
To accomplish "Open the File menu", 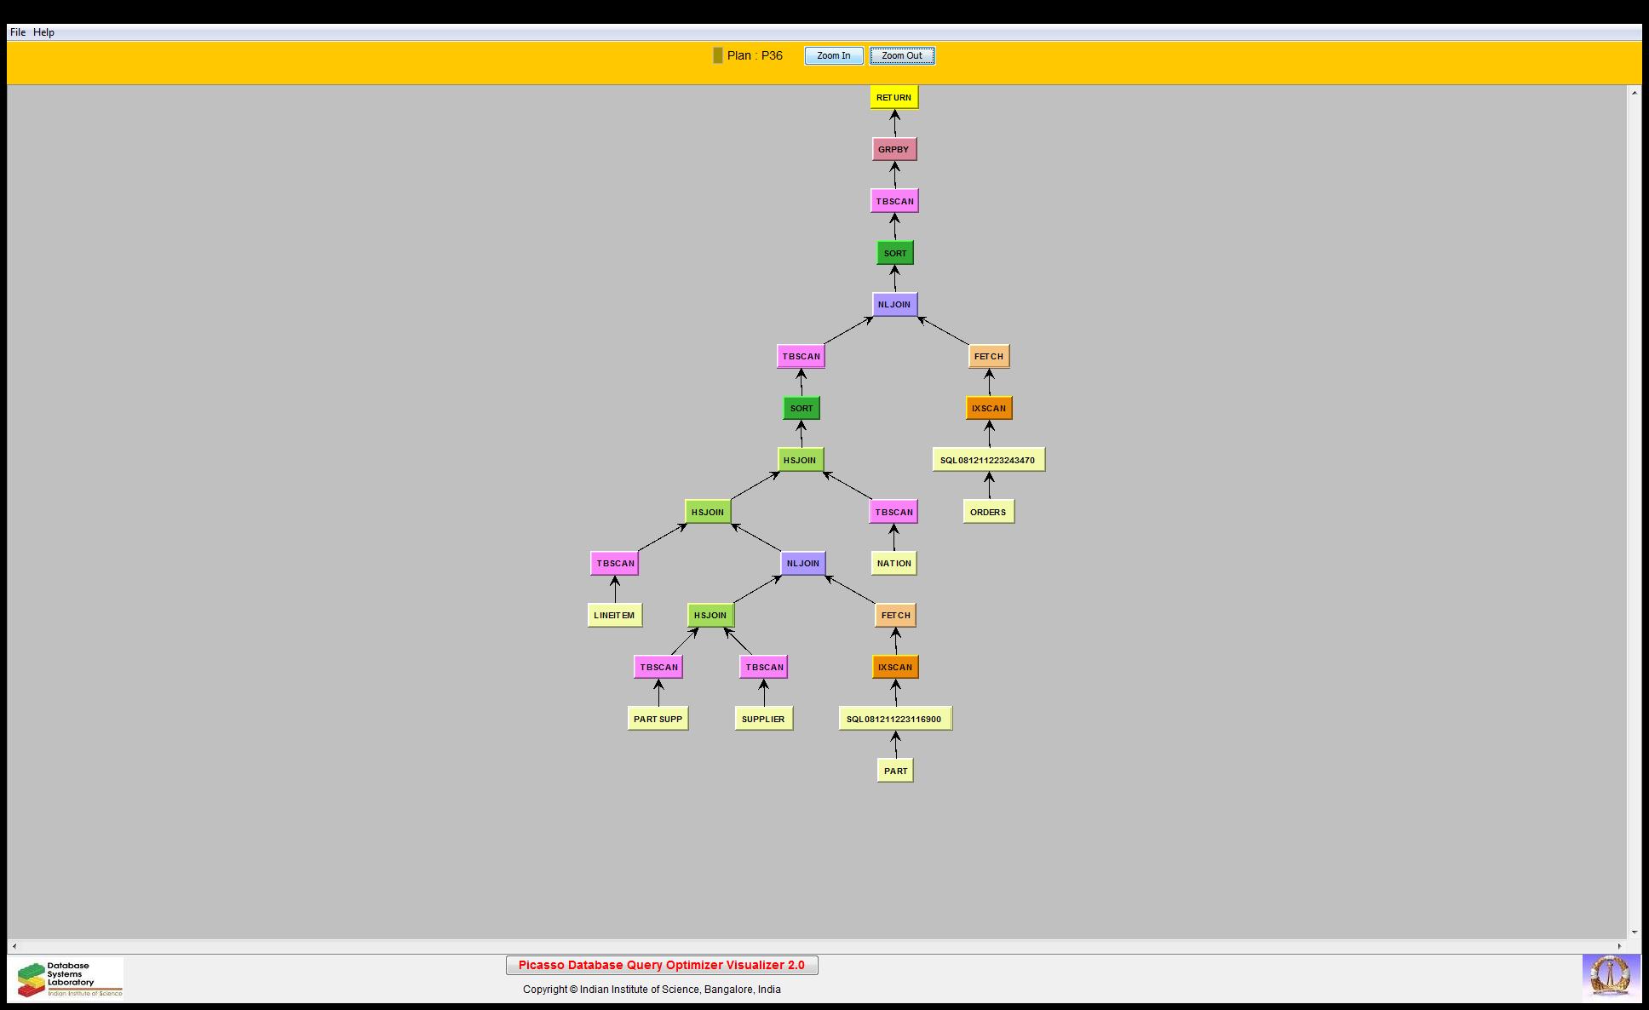I will click(x=18, y=32).
